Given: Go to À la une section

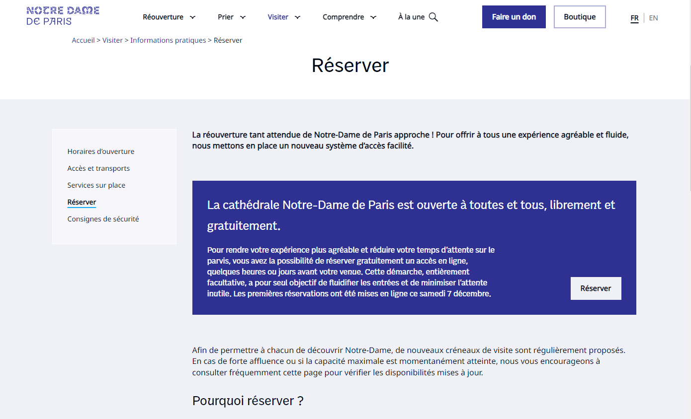Looking at the screenshot, I should (411, 17).
